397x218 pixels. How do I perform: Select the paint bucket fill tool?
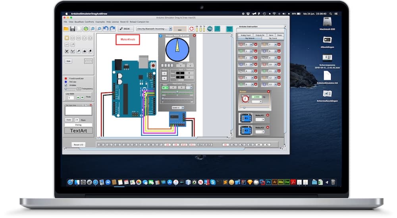tap(84, 52)
